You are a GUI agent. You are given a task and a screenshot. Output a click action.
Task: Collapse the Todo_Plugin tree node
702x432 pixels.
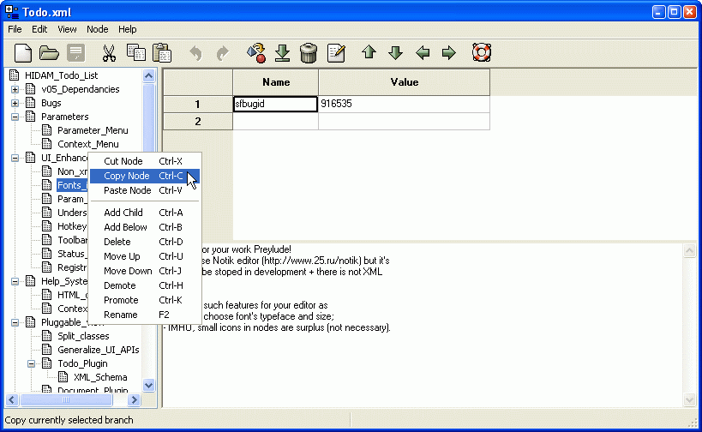pyautogui.click(x=31, y=363)
